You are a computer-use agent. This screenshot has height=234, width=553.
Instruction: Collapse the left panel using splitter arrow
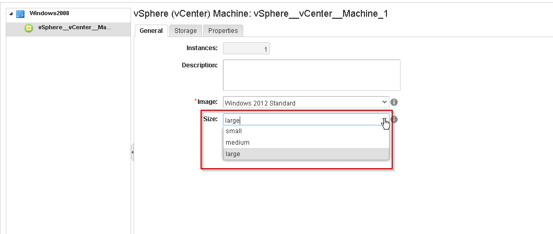pyautogui.click(x=132, y=153)
